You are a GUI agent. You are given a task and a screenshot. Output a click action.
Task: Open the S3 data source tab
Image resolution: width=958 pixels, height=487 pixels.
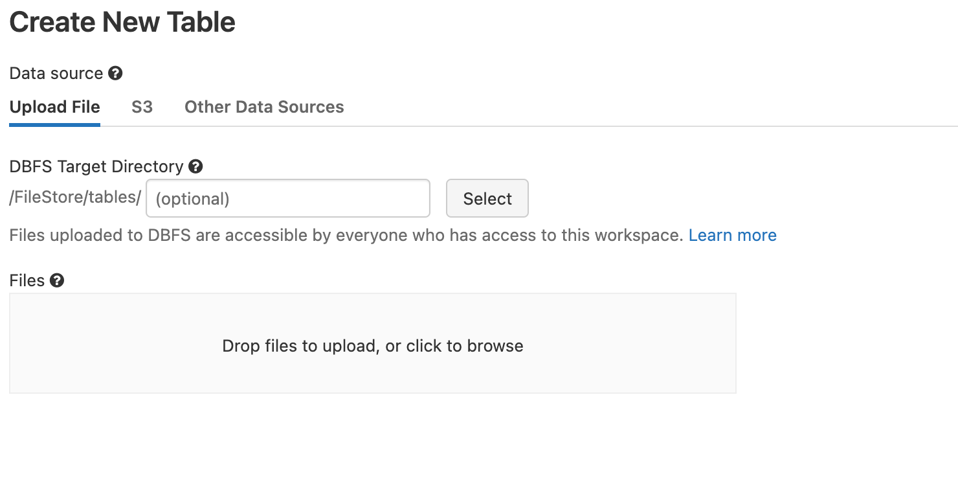[x=142, y=107]
